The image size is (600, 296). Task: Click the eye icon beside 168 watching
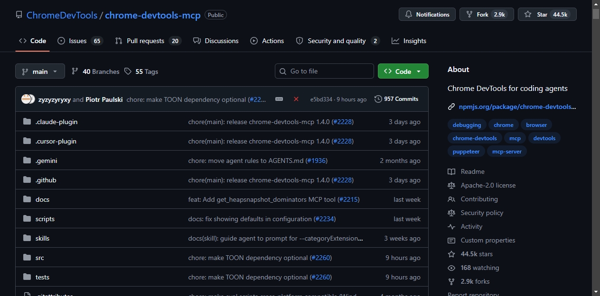(451, 268)
